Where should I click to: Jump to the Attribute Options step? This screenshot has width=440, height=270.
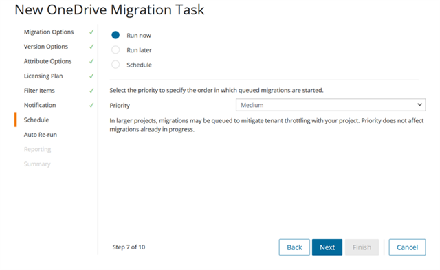47,61
